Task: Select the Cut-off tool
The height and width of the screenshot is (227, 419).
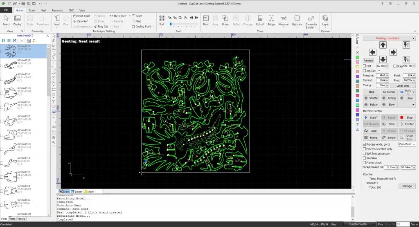Action: tap(260, 20)
